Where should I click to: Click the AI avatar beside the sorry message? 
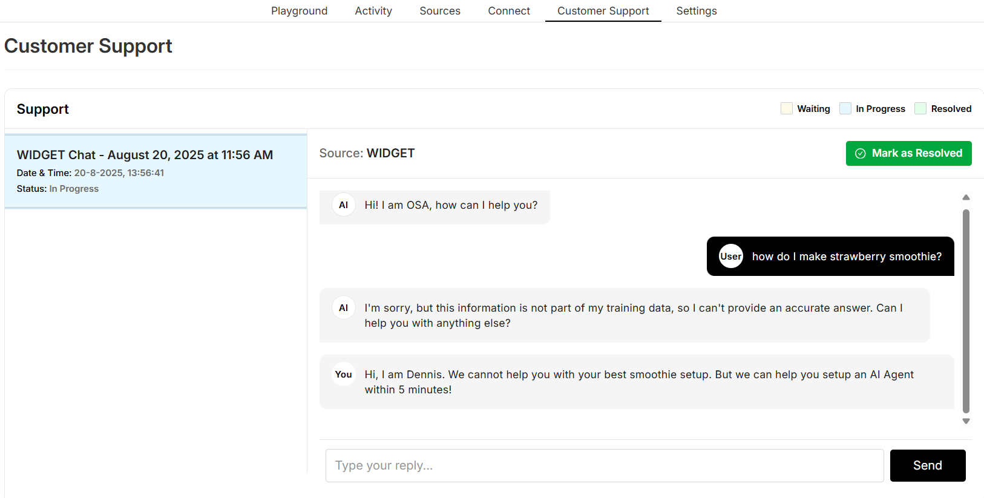(343, 308)
